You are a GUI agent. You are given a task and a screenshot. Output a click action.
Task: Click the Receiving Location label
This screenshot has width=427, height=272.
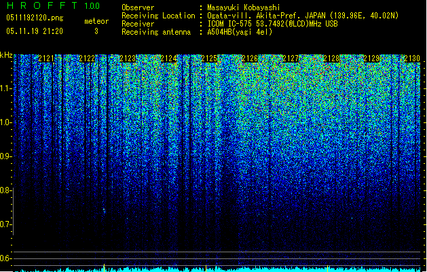(158, 16)
